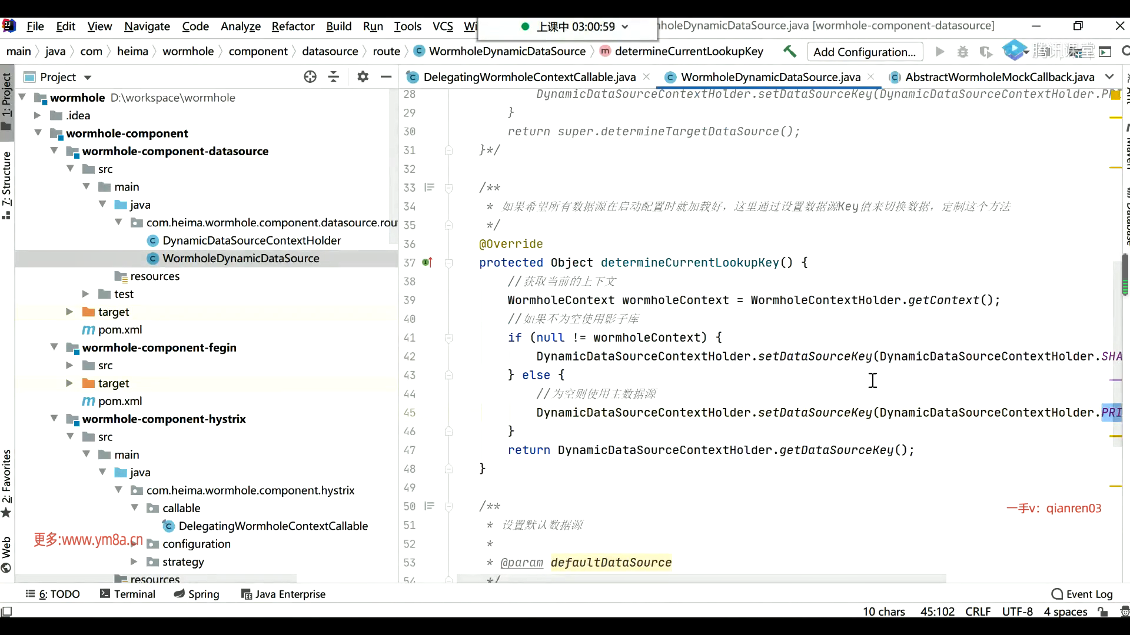This screenshot has height=635, width=1130.
Task: Open the Event Log
Action: click(x=1082, y=594)
